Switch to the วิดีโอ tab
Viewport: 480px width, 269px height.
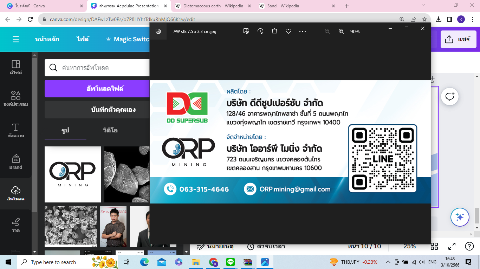[x=110, y=130]
